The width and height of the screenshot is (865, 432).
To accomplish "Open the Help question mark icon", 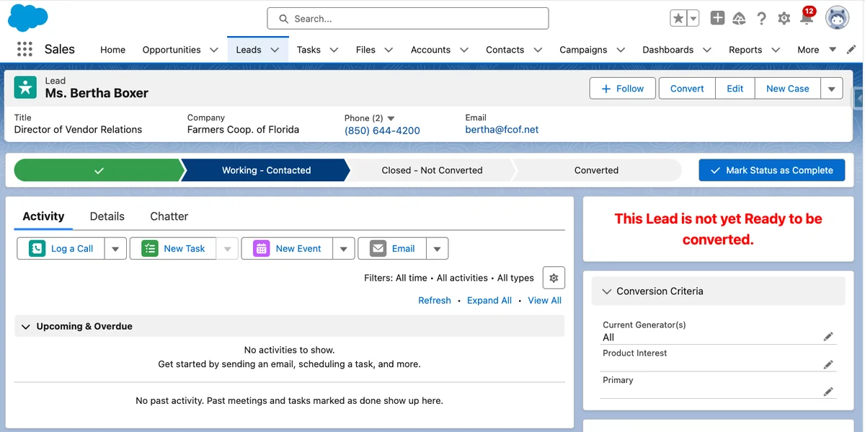I will click(761, 19).
